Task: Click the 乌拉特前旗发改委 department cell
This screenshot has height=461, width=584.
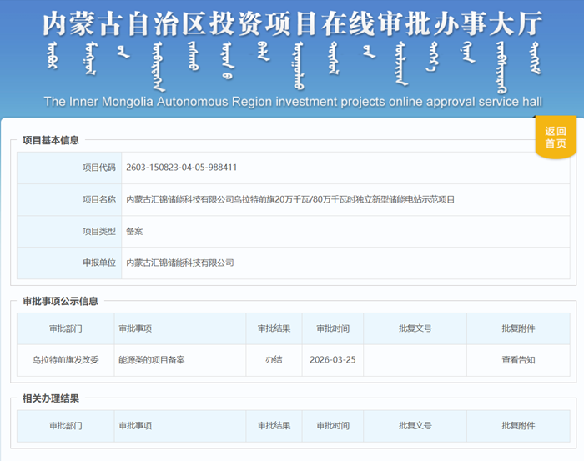Action: pos(65,360)
